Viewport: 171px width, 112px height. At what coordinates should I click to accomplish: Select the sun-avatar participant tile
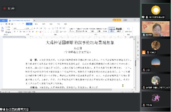tap(155, 11)
